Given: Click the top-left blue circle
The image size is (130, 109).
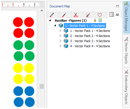Looking at the screenshot, I should (x=18, y=91).
